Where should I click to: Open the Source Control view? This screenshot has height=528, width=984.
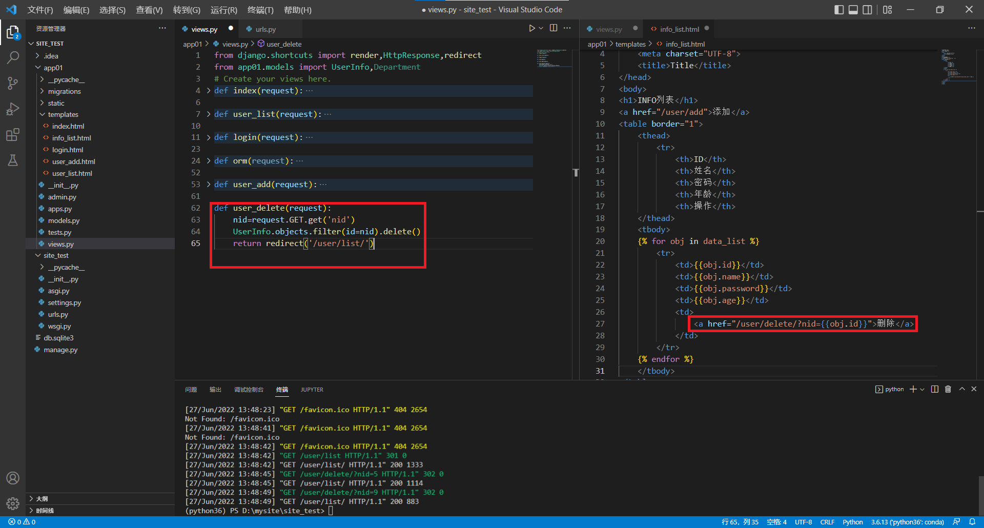pyautogui.click(x=13, y=83)
